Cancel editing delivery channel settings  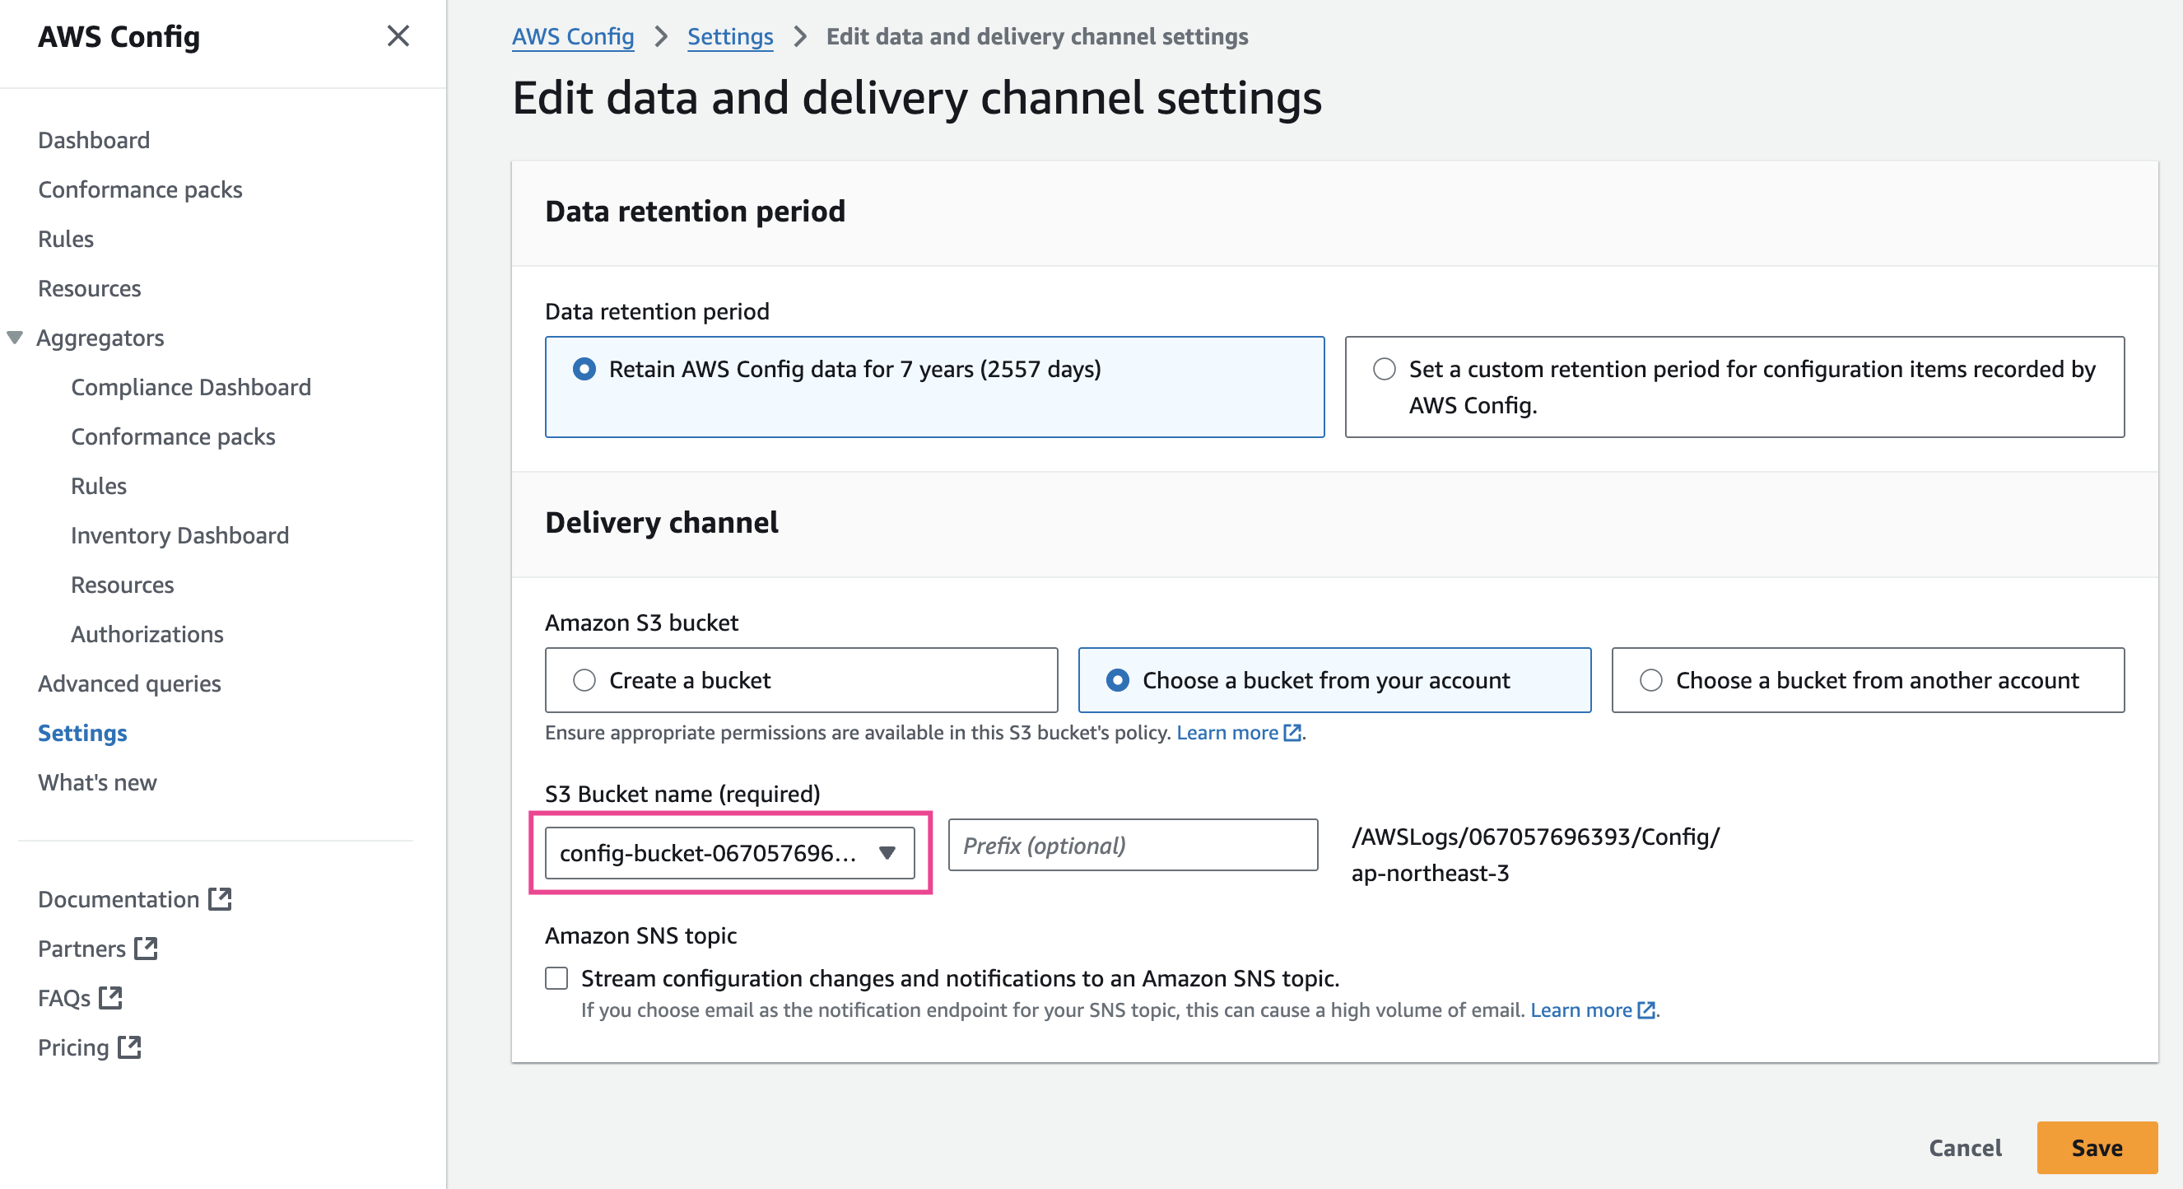point(1964,1147)
